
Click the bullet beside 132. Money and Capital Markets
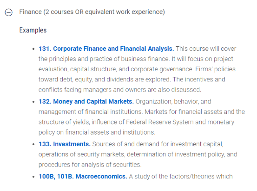[33, 102]
